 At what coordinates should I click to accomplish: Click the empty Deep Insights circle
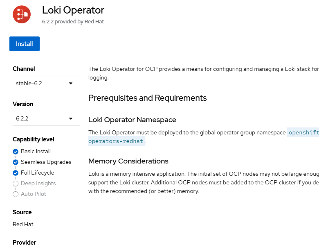click(x=16, y=184)
